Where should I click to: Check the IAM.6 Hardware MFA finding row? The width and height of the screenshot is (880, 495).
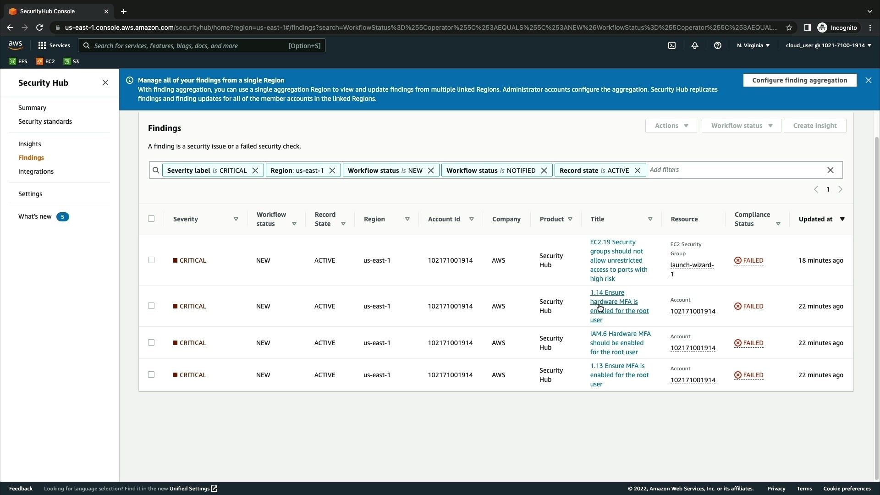point(151,342)
